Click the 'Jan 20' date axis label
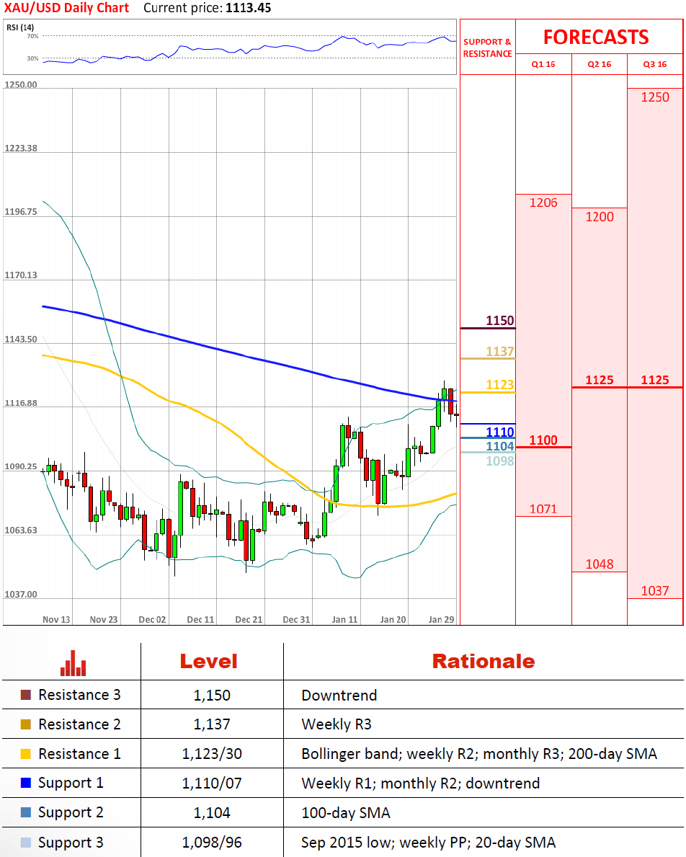This screenshot has width=686, height=857. point(393,619)
